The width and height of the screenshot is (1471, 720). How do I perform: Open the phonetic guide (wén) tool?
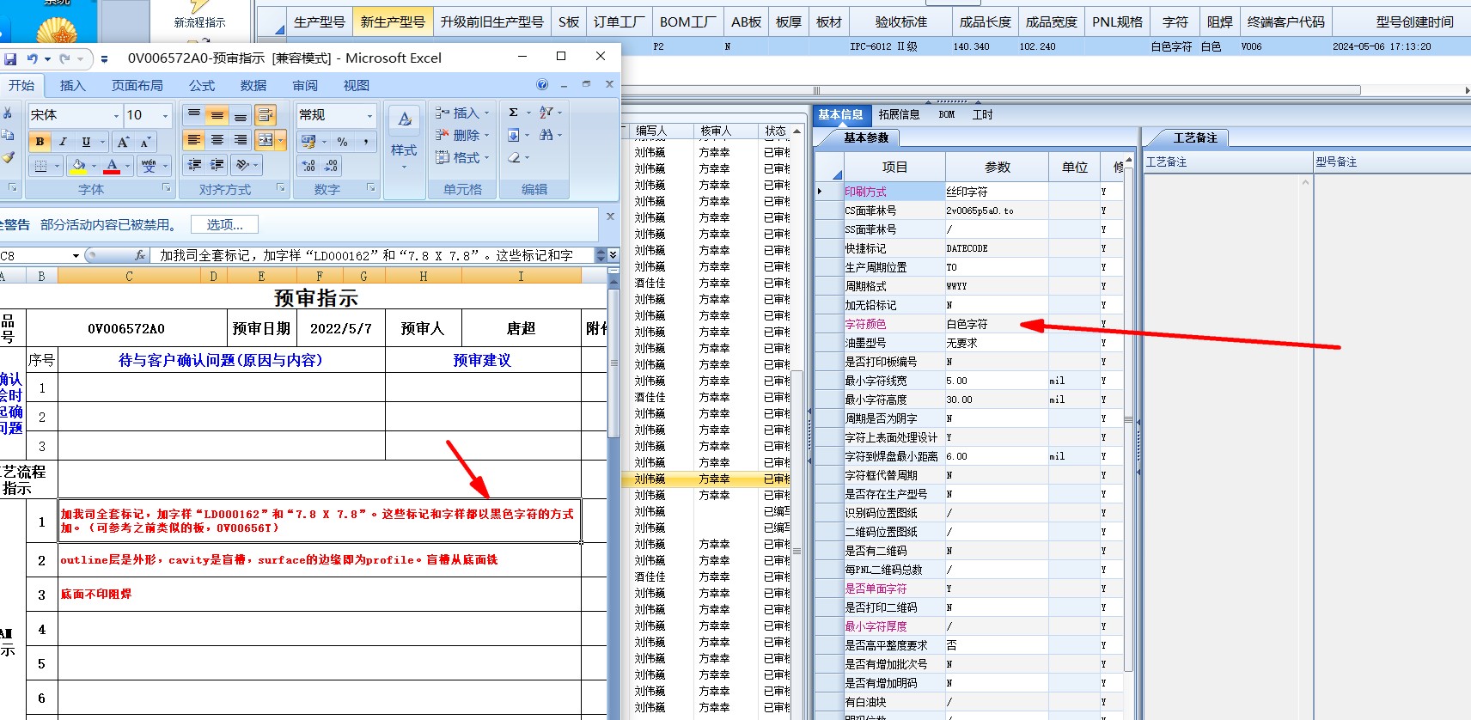click(149, 165)
